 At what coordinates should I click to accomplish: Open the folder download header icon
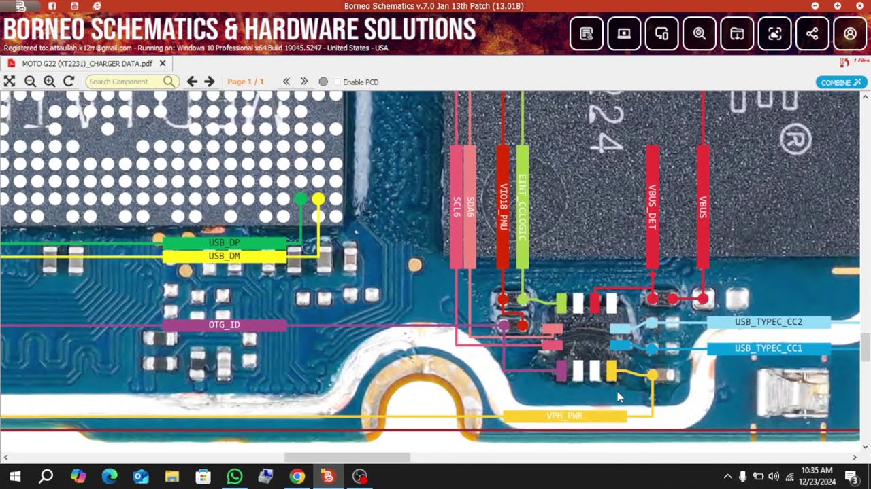point(737,33)
